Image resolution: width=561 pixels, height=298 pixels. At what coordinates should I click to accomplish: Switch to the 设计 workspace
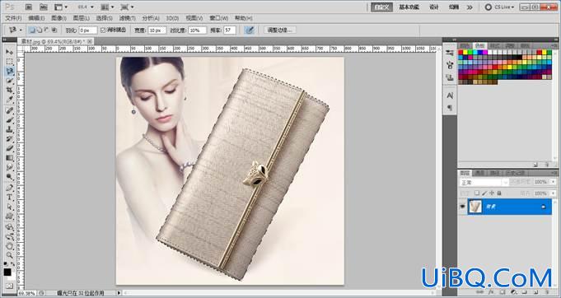click(x=434, y=7)
